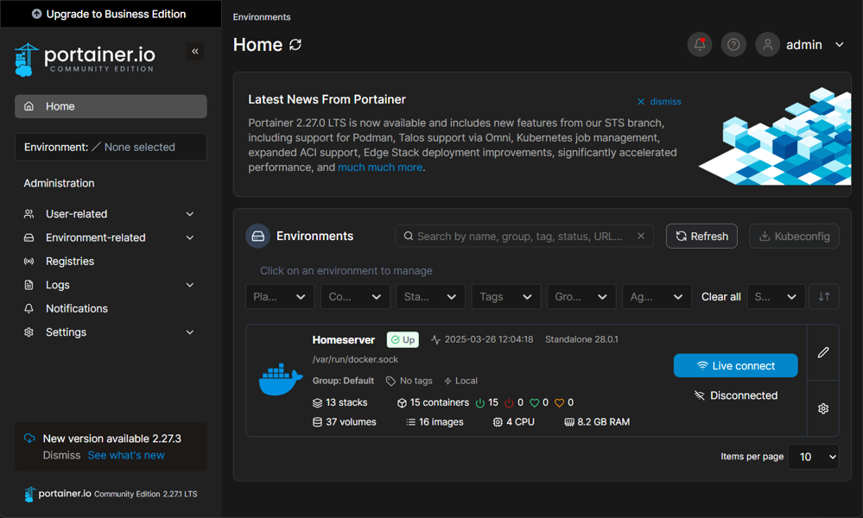
Task: Open the much much more link
Action: pos(380,167)
